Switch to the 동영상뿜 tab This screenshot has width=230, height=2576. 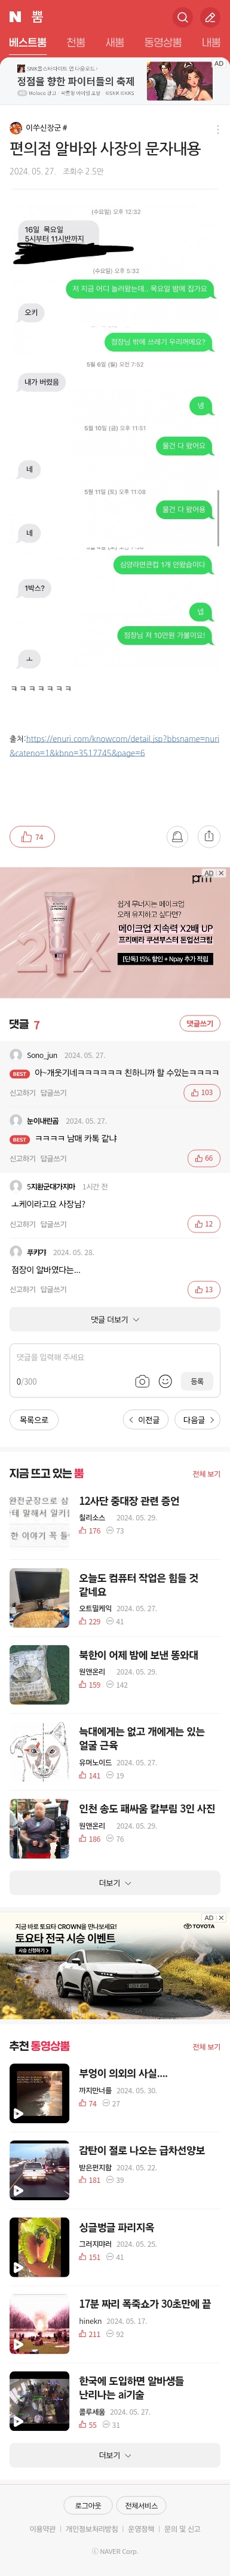163,43
